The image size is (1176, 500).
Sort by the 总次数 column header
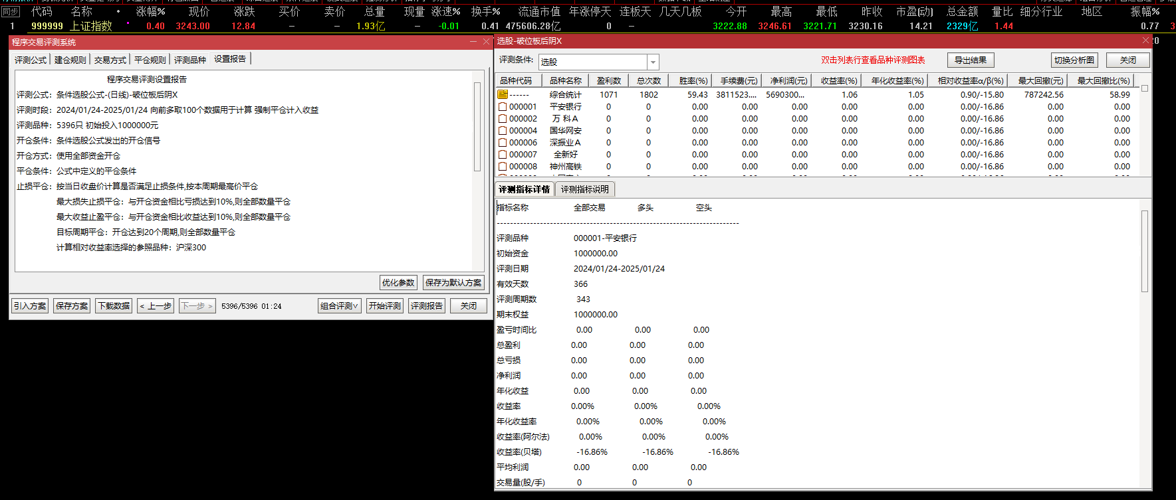click(x=648, y=80)
